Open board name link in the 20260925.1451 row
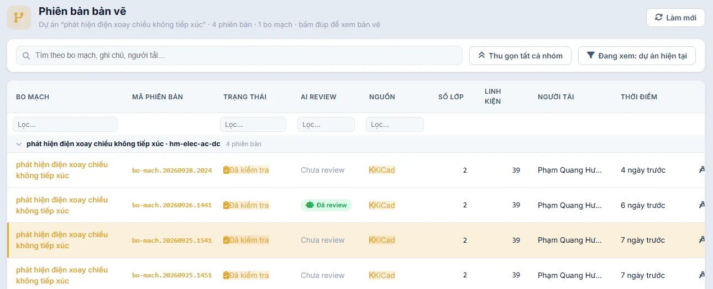The image size is (713, 289). point(62,275)
